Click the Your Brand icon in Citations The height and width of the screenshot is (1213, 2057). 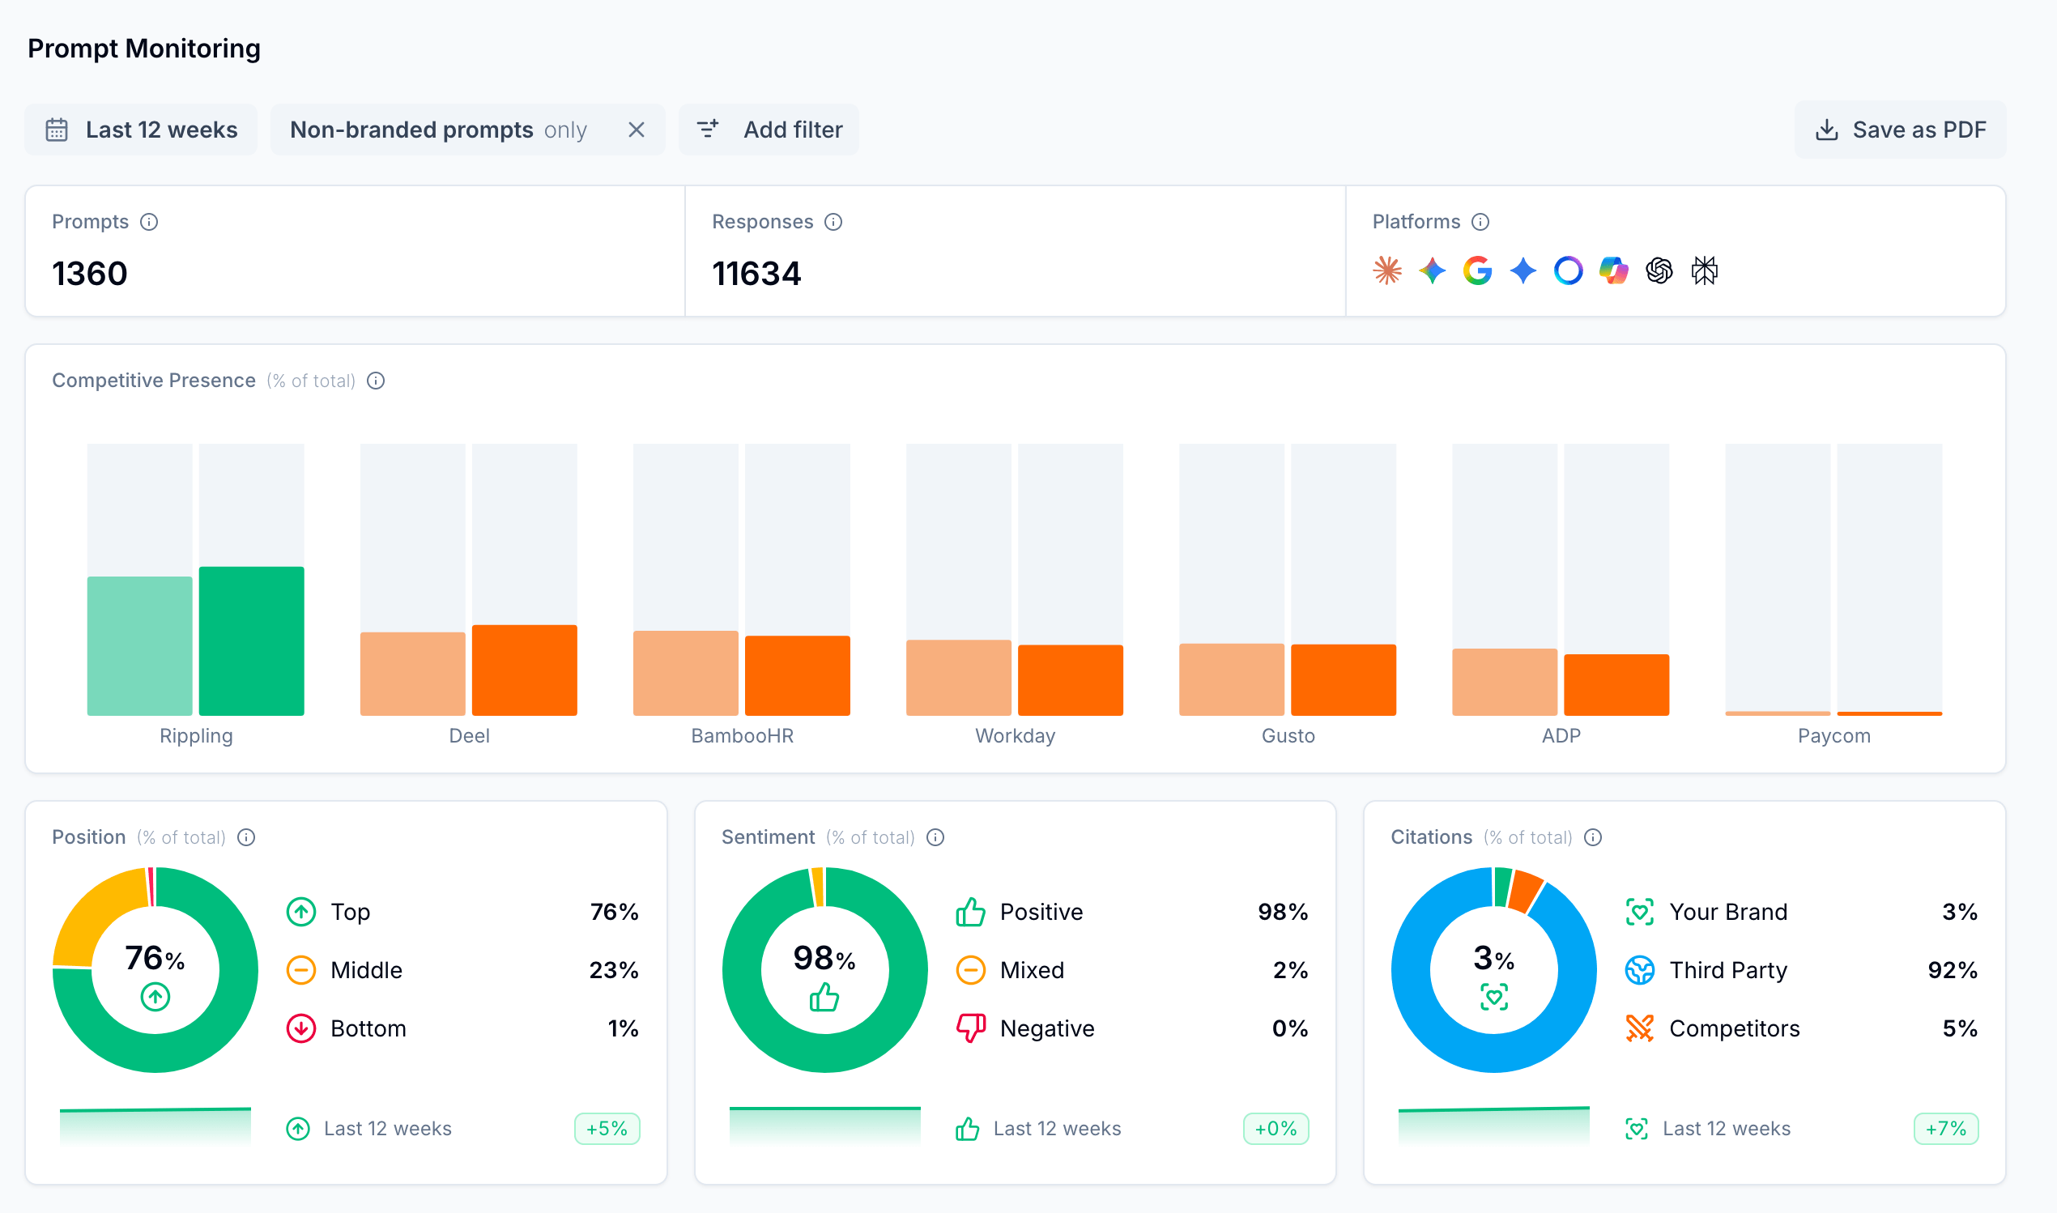(1639, 912)
